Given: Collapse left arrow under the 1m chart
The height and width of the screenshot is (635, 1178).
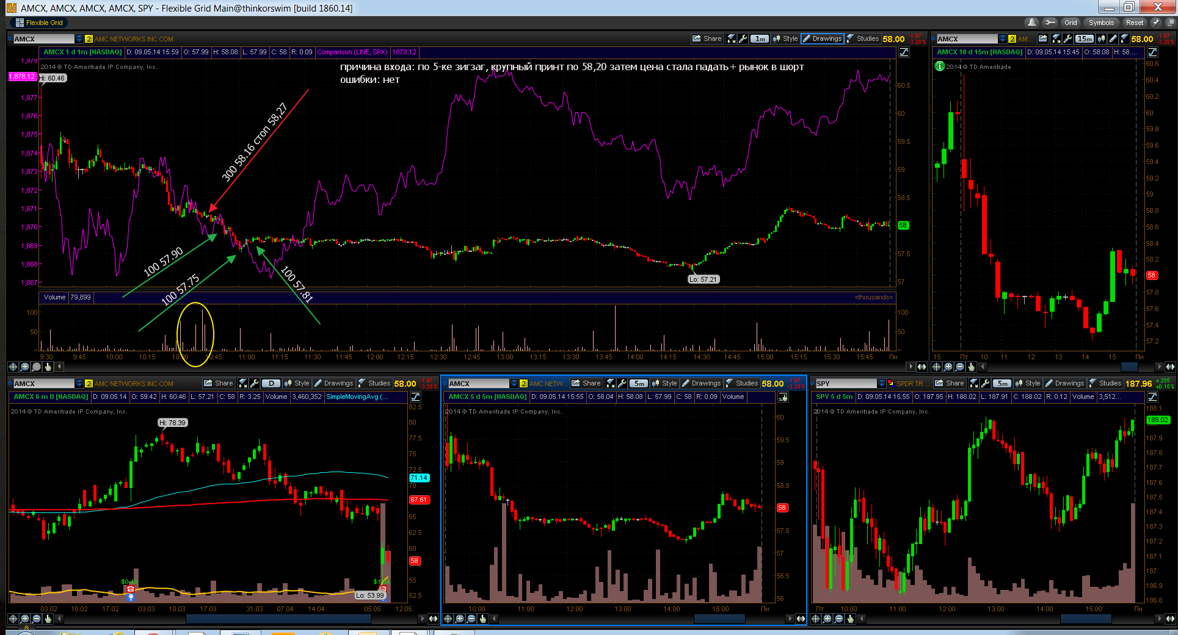Looking at the screenshot, I should [x=59, y=367].
